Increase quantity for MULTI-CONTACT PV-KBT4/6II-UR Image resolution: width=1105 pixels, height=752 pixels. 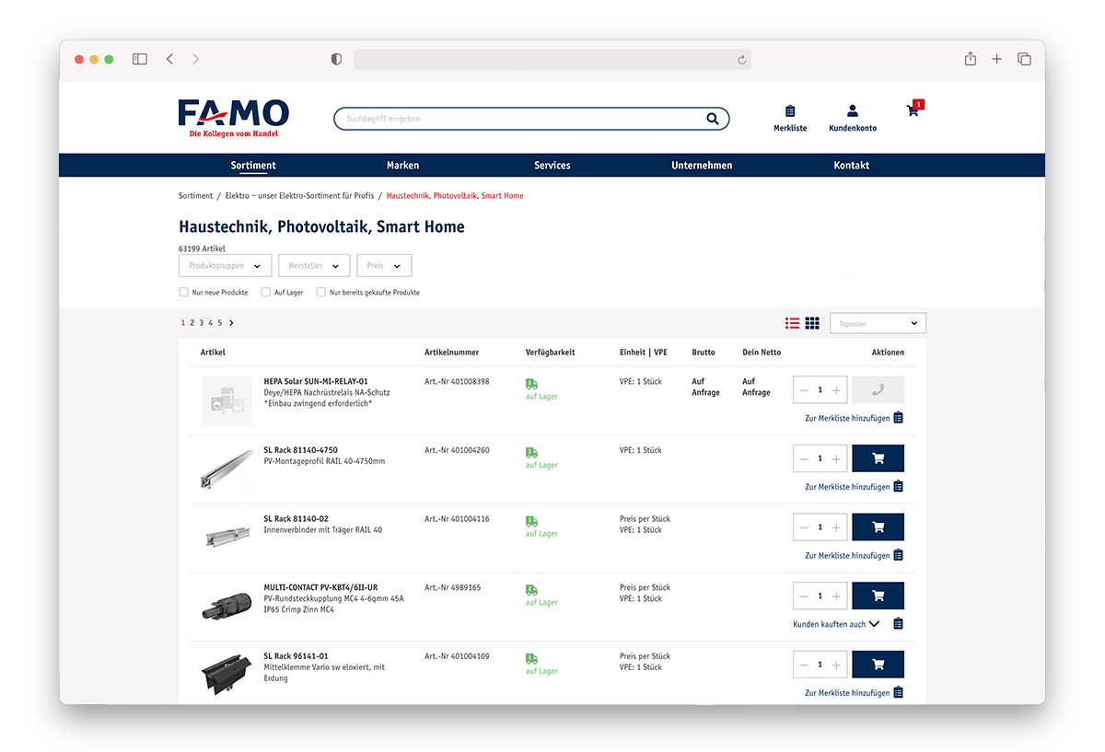[x=836, y=596]
